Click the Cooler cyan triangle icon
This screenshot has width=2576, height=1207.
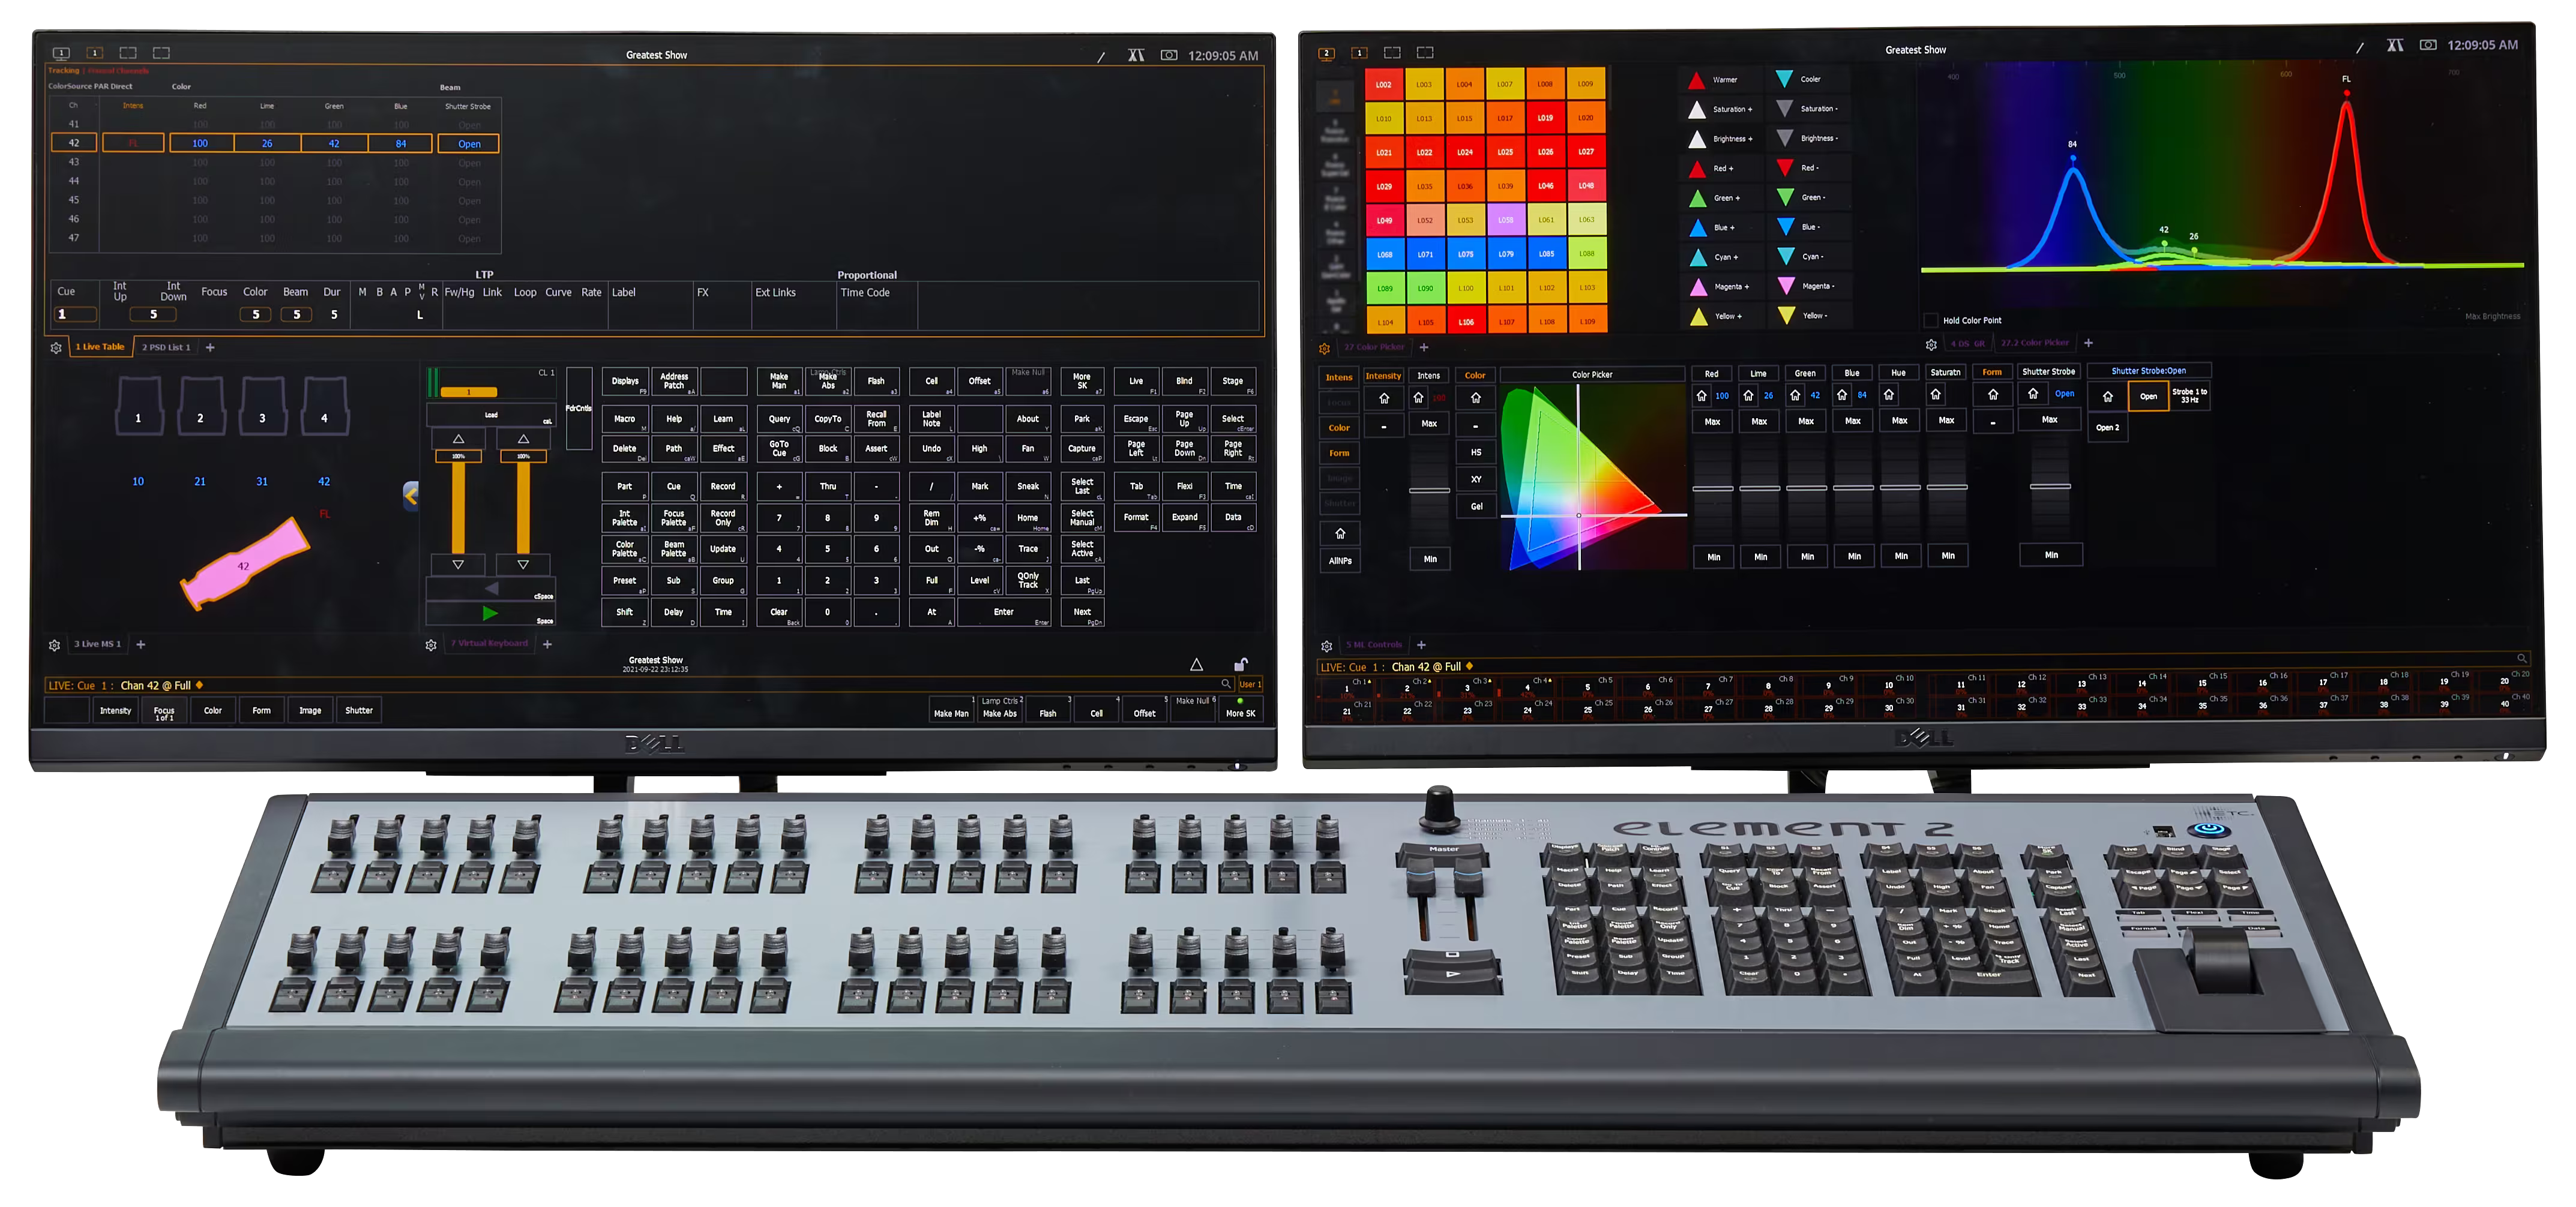point(1784,79)
